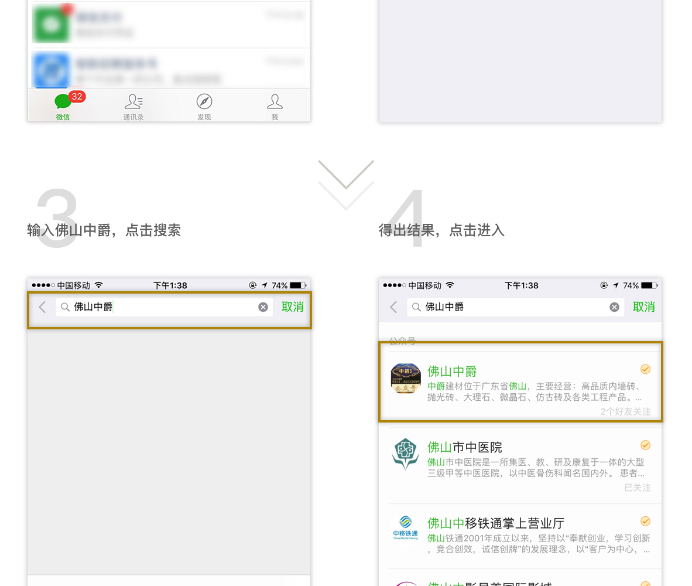The image size is (692, 586).
Task: Open the 通讯录 contacts tab
Action: click(133, 106)
